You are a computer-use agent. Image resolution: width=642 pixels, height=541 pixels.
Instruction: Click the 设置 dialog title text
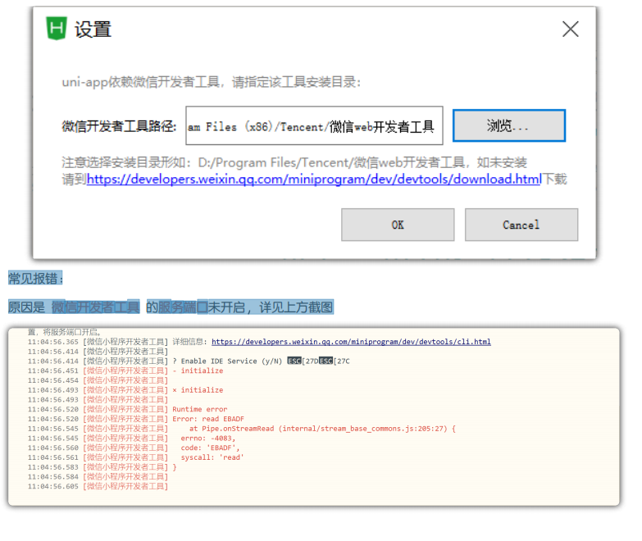coord(93,30)
